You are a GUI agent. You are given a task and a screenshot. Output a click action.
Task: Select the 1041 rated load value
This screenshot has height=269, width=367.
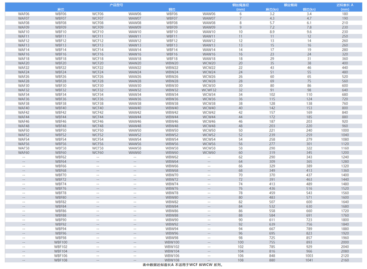(x=309, y=260)
